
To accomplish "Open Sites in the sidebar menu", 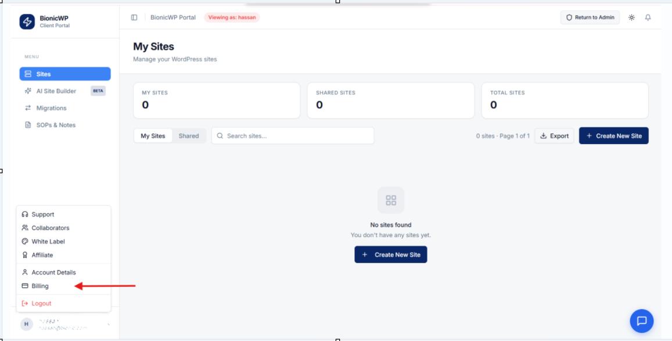I will [x=65, y=74].
